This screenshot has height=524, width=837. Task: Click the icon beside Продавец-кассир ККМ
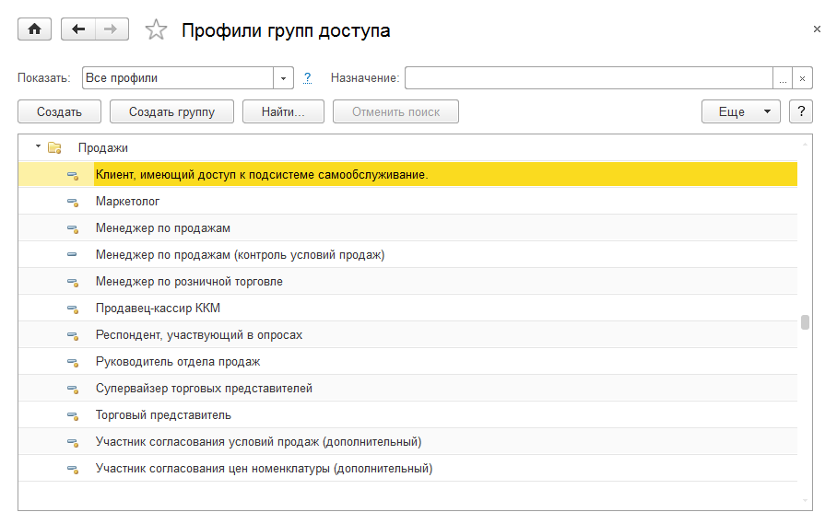[x=73, y=309]
